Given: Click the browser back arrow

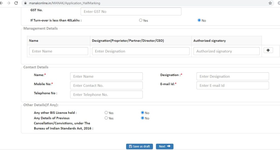Looking at the screenshot, I should 1,3.
